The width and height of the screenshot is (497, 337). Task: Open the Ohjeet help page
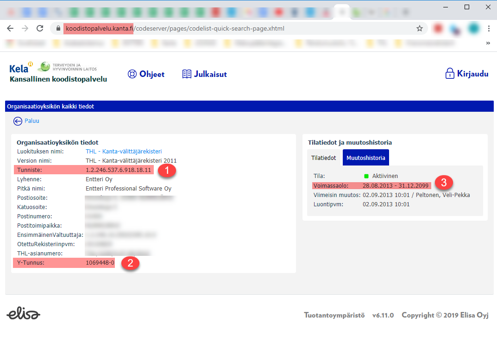click(146, 74)
